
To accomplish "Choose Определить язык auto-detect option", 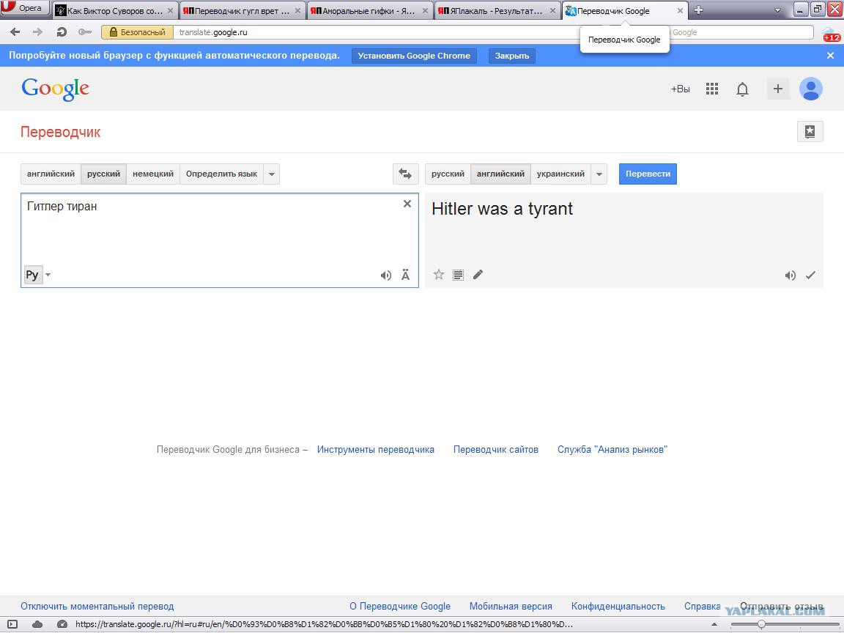I will pos(221,174).
